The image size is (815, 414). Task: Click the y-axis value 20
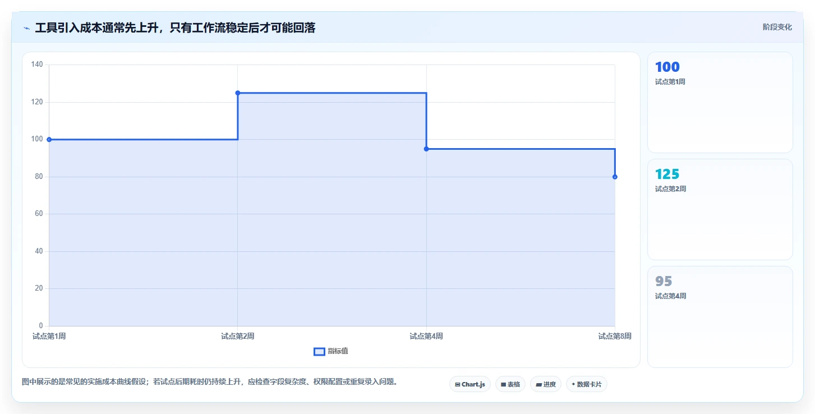tap(39, 288)
